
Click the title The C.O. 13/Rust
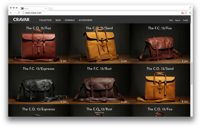click(x=99, y=109)
